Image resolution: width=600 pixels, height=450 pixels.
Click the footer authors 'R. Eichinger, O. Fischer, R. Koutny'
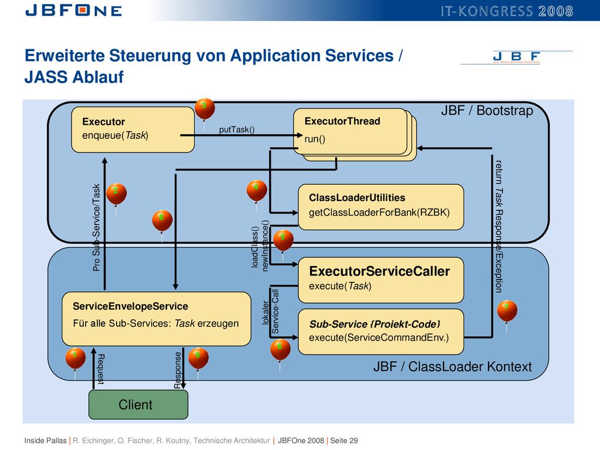tap(132, 441)
